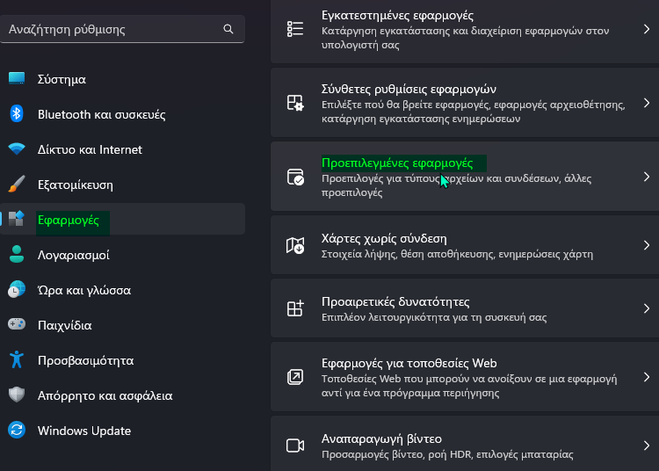Click the search magnifier icon

(x=228, y=29)
